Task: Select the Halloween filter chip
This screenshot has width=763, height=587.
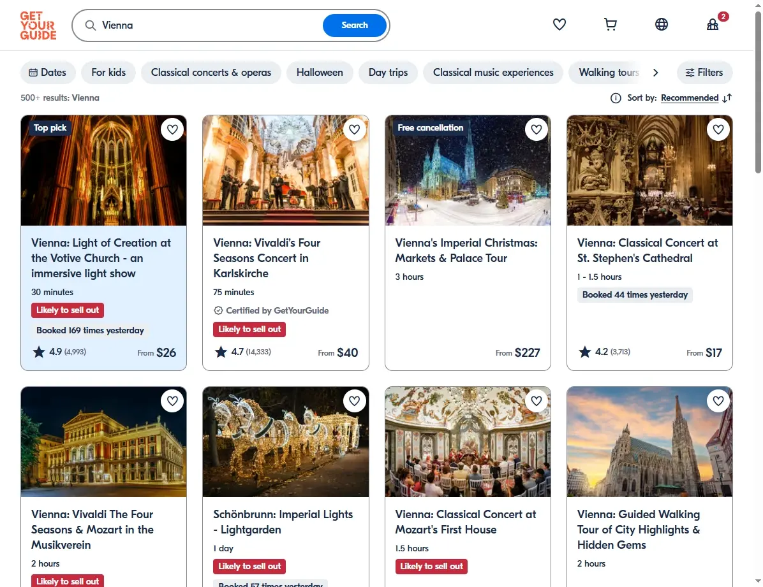Action: pos(320,73)
